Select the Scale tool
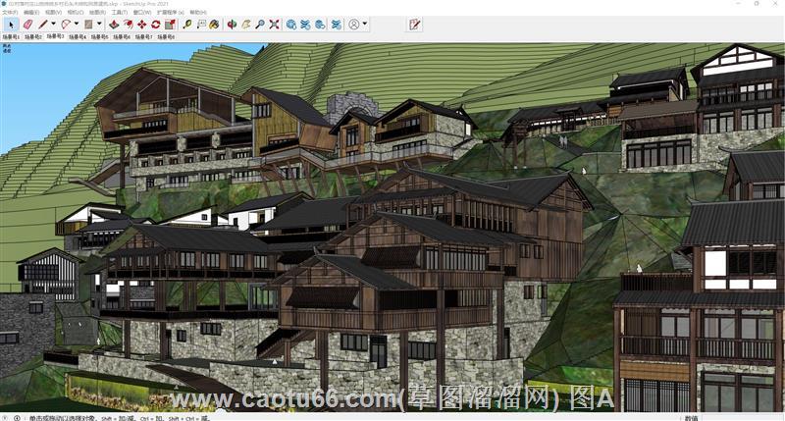The height and width of the screenshot is (421, 785). 170,24
